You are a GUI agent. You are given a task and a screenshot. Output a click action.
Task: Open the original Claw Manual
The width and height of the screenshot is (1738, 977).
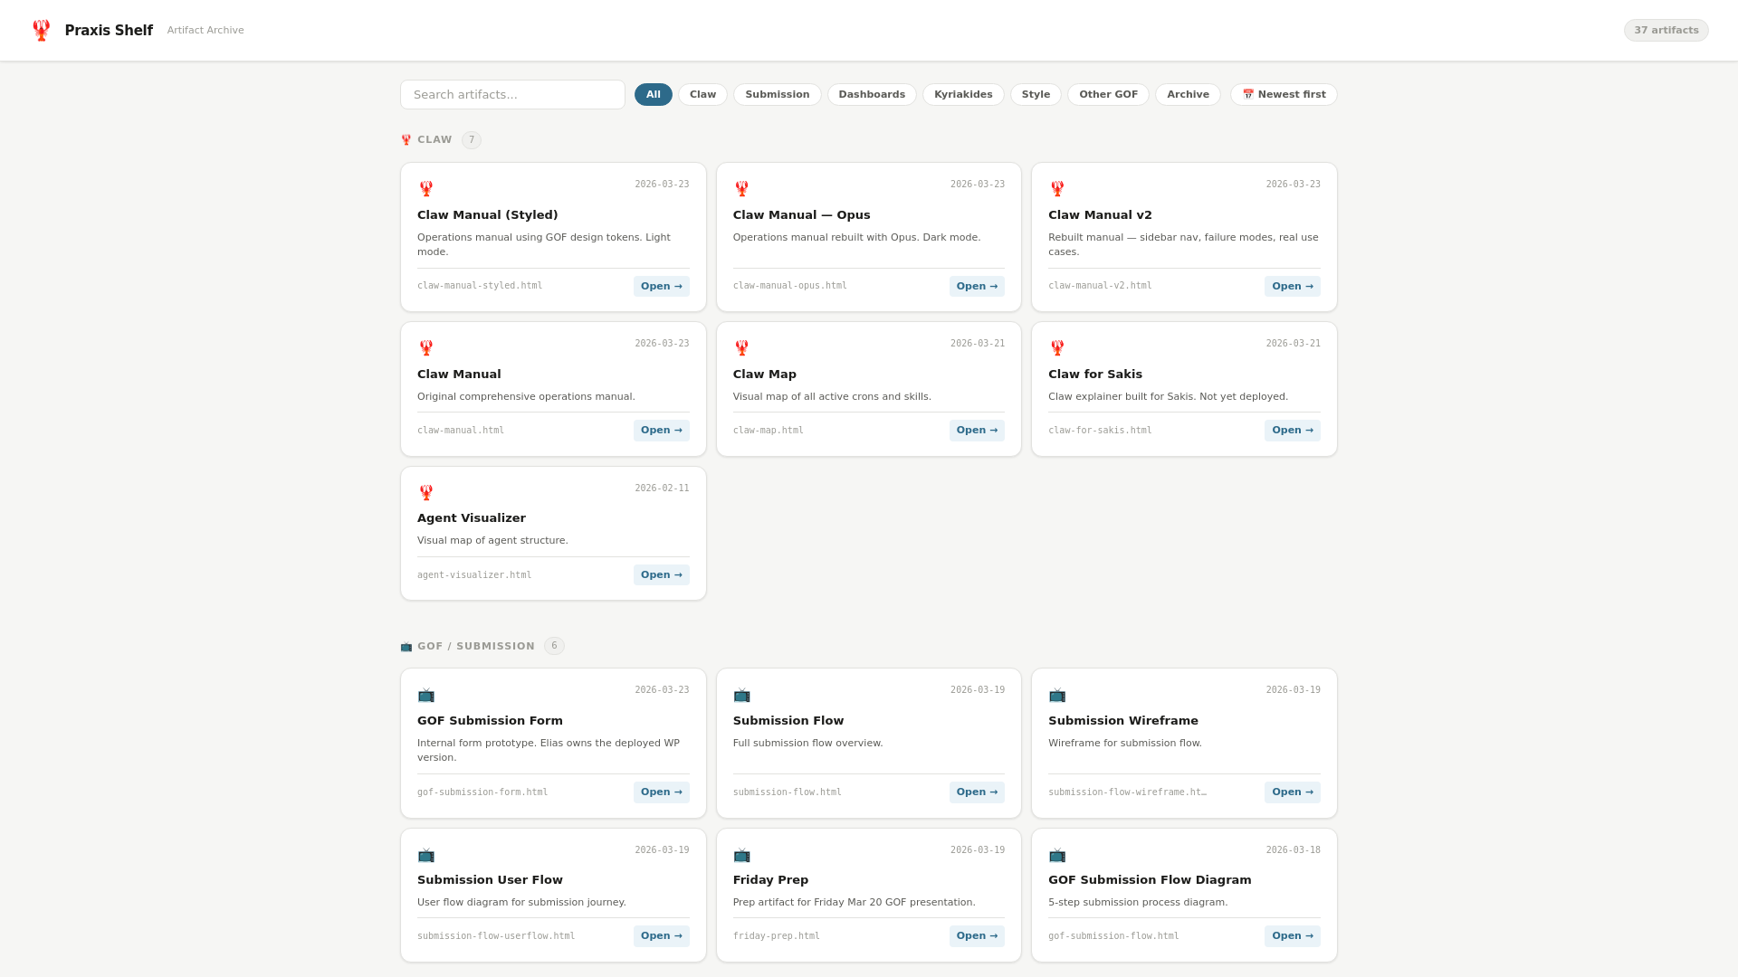click(x=662, y=431)
